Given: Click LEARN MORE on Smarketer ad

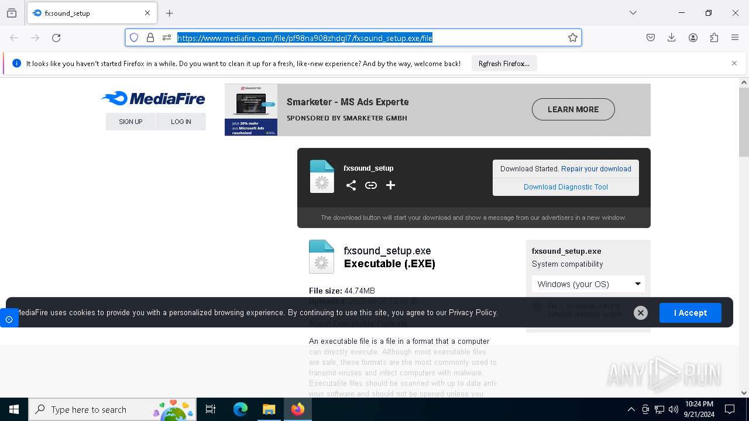Looking at the screenshot, I should tap(573, 109).
